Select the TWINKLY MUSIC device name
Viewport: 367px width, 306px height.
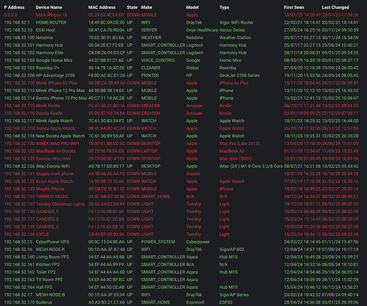52,196
